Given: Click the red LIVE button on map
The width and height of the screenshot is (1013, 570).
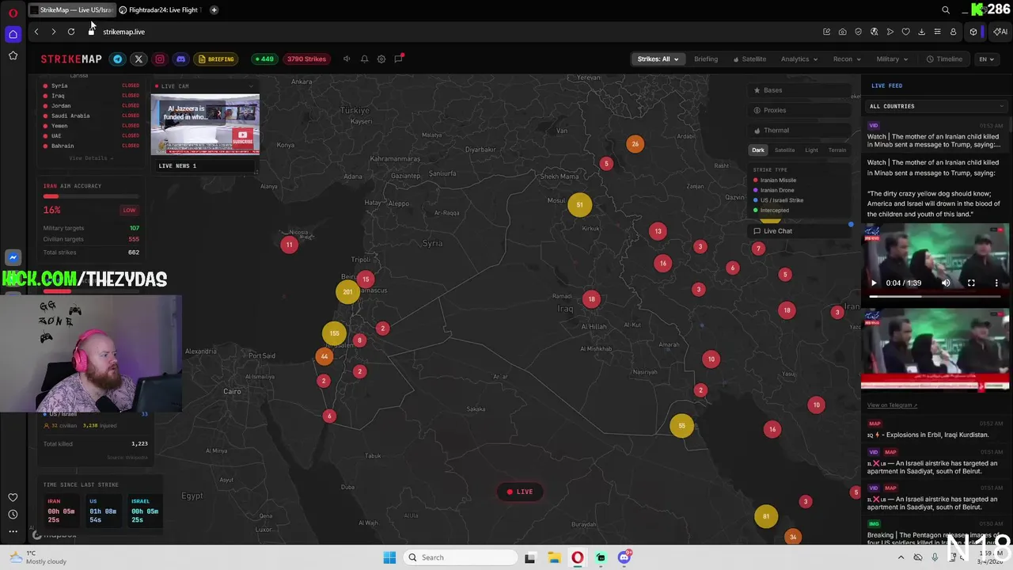Looking at the screenshot, I should 520,492.
